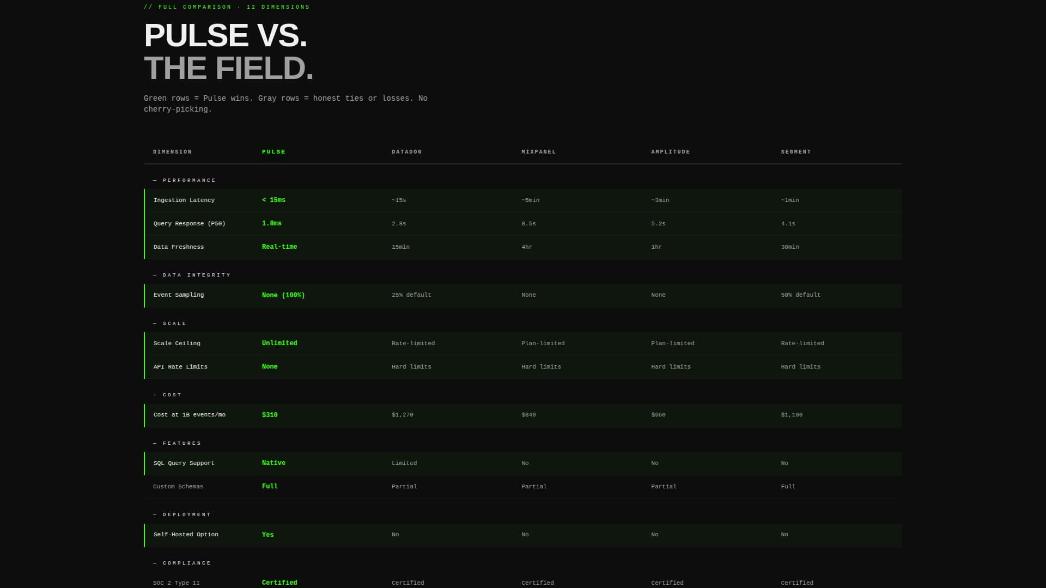Click the PERFORMANCE section heading
Screen dimensions: 1046x588
tap(185, 180)
